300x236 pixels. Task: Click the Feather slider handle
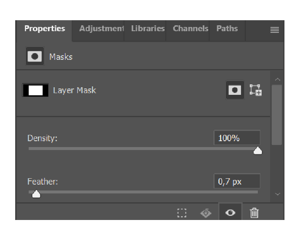(36, 194)
